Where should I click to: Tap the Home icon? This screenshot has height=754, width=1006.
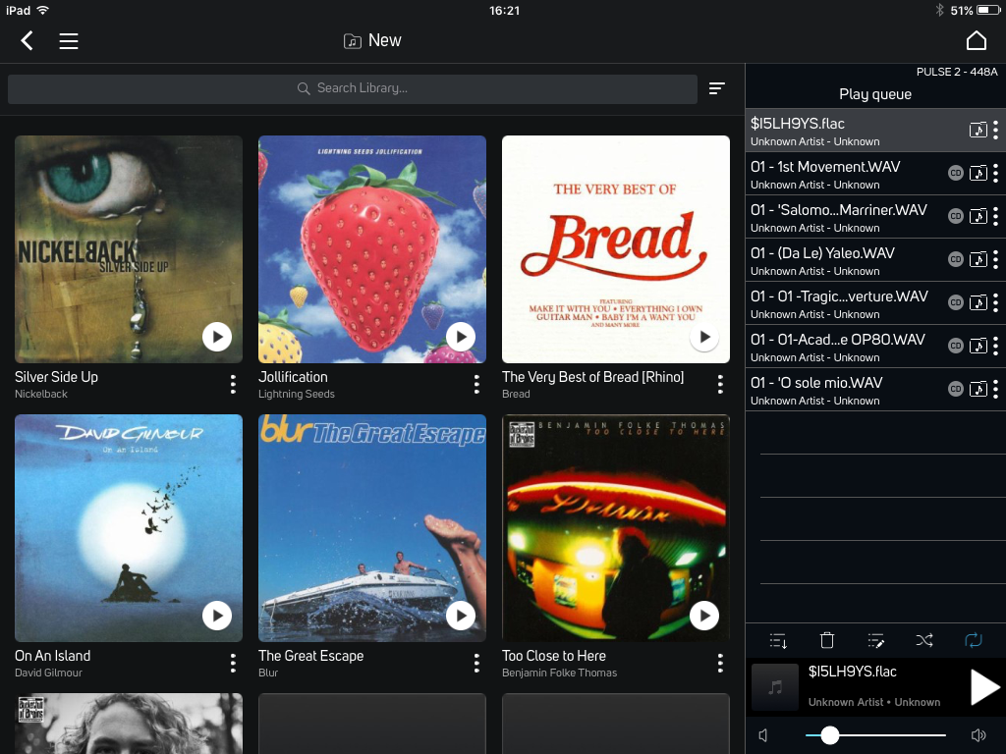pyautogui.click(x=976, y=40)
